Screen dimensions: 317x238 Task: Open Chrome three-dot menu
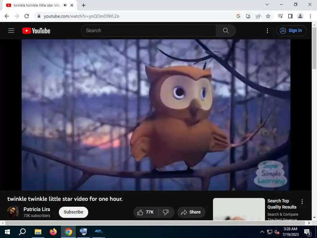310,16
